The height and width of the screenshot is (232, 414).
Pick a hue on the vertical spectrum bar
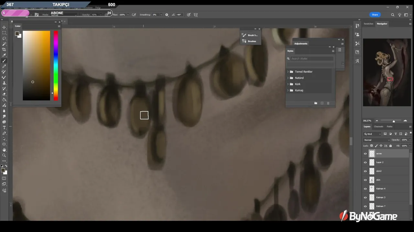tap(56, 65)
